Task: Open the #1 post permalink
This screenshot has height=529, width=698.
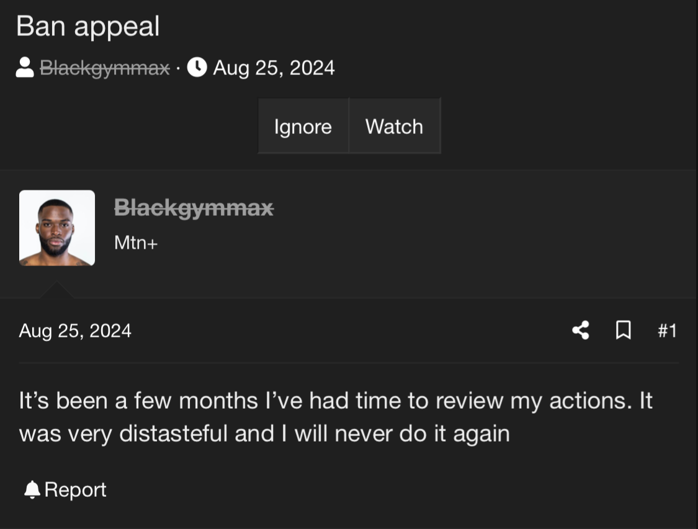Action: (667, 331)
